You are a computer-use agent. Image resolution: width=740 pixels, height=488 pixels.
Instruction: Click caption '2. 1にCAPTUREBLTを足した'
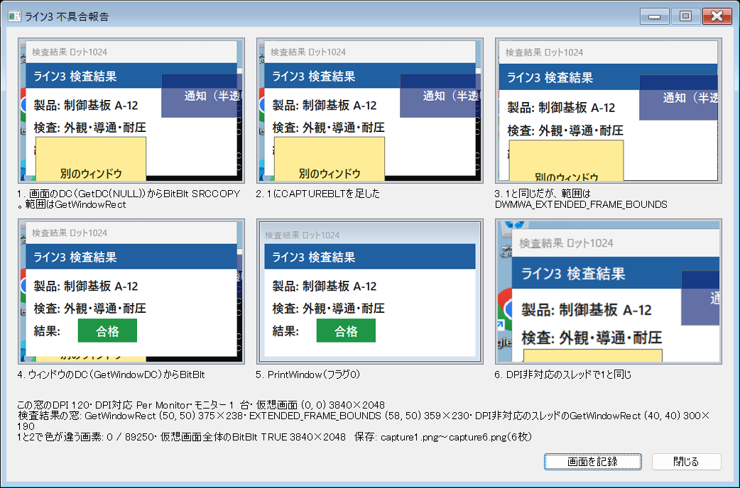[317, 194]
